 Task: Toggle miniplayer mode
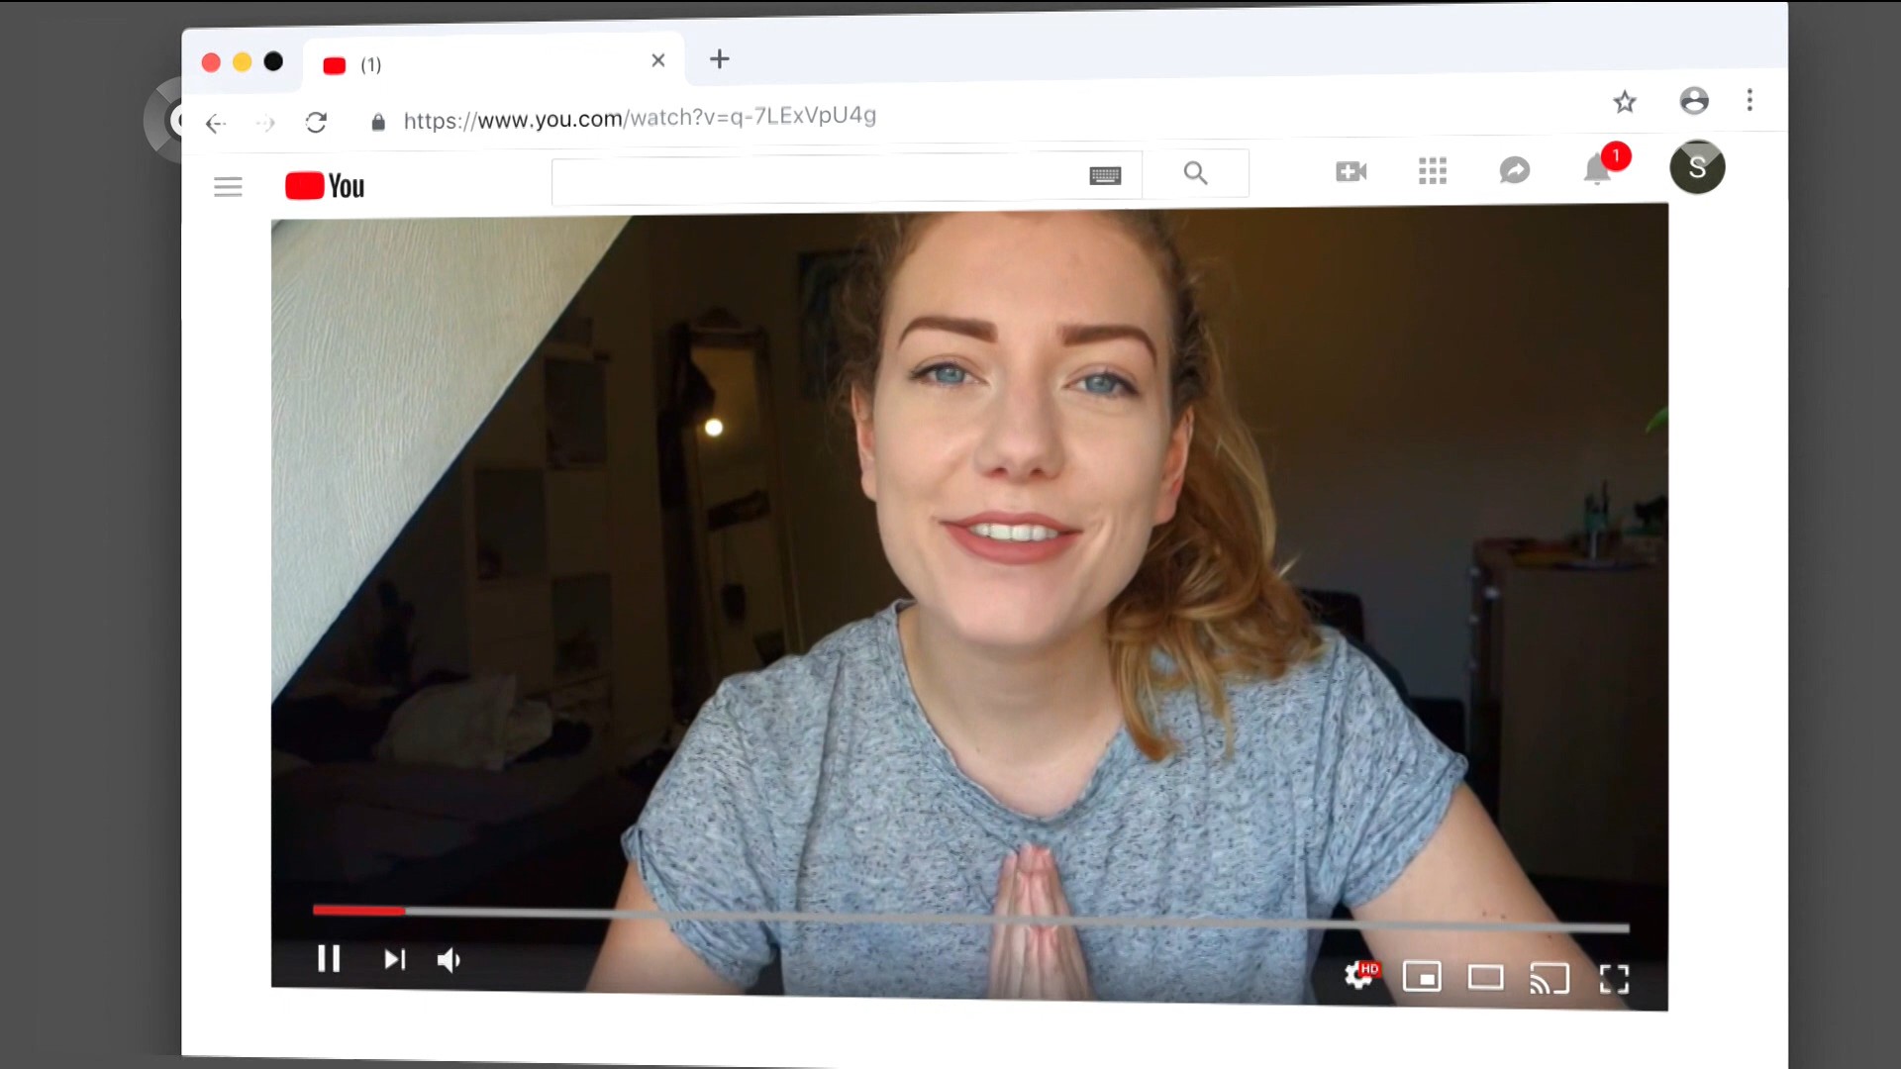(x=1422, y=978)
